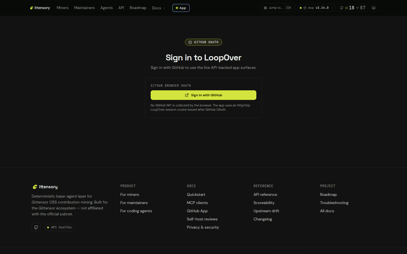This screenshot has height=254, width=407.
Task: Click the GITHUB BROWSER OAUTH label
Action: click(x=171, y=86)
